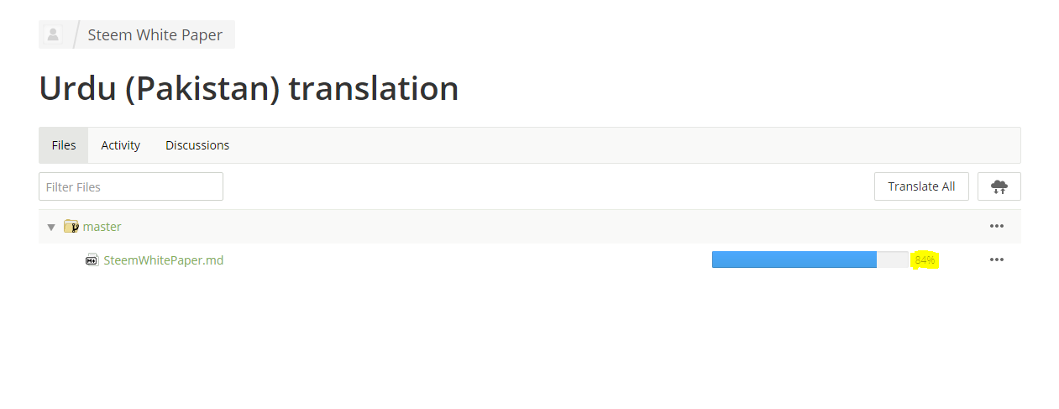The width and height of the screenshot is (1059, 409).
Task: Click the slash separator in the breadcrumb
Action: point(76,34)
